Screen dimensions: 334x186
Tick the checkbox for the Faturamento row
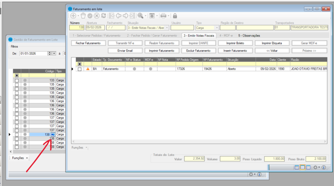[79, 69]
